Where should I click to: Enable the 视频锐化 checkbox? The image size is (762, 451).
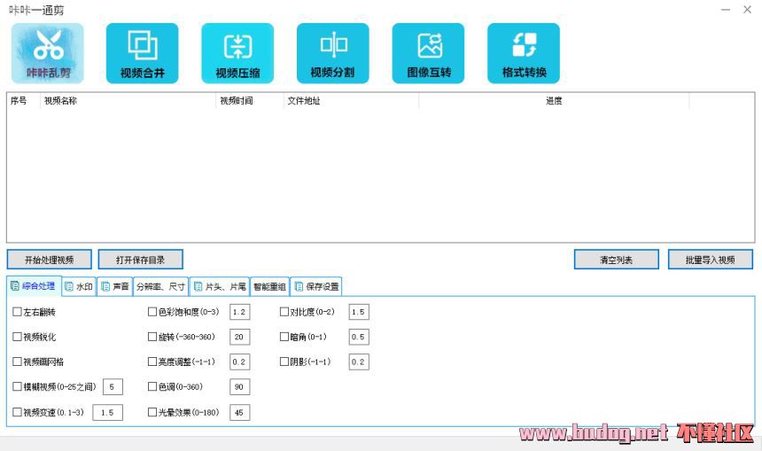(x=17, y=337)
